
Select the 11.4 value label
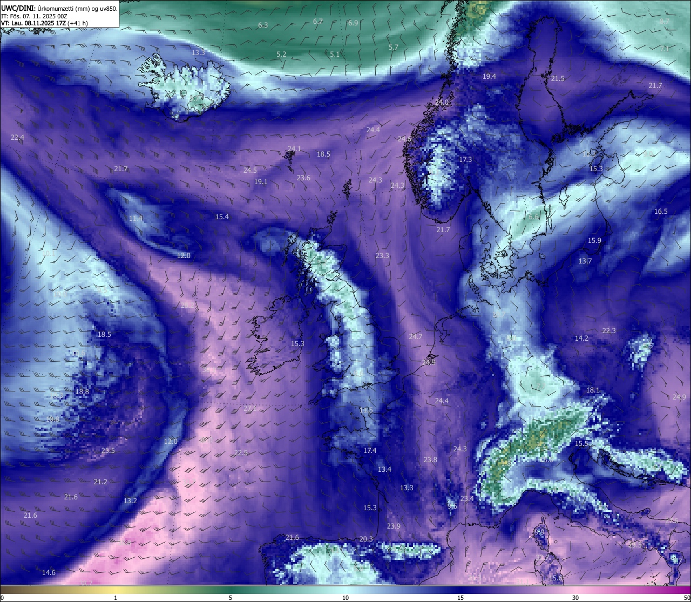point(136,219)
